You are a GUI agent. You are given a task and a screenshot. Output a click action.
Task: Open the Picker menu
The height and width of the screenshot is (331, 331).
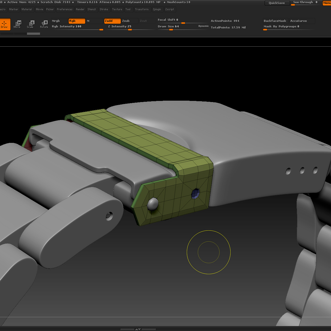50,9
